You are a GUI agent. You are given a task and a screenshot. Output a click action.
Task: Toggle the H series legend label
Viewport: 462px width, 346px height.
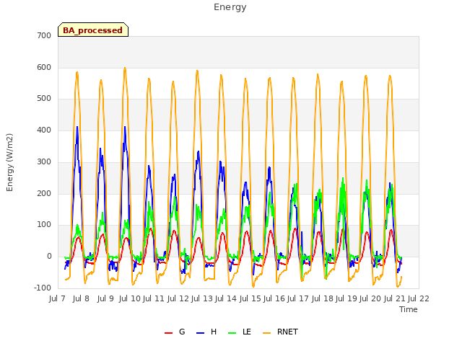[x=214, y=332]
